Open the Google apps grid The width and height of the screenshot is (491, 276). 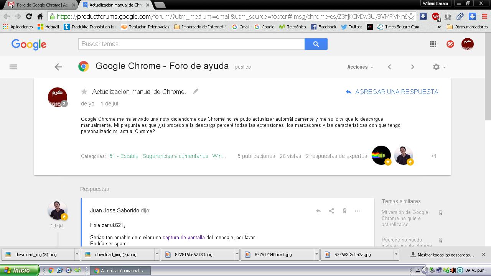click(x=433, y=44)
